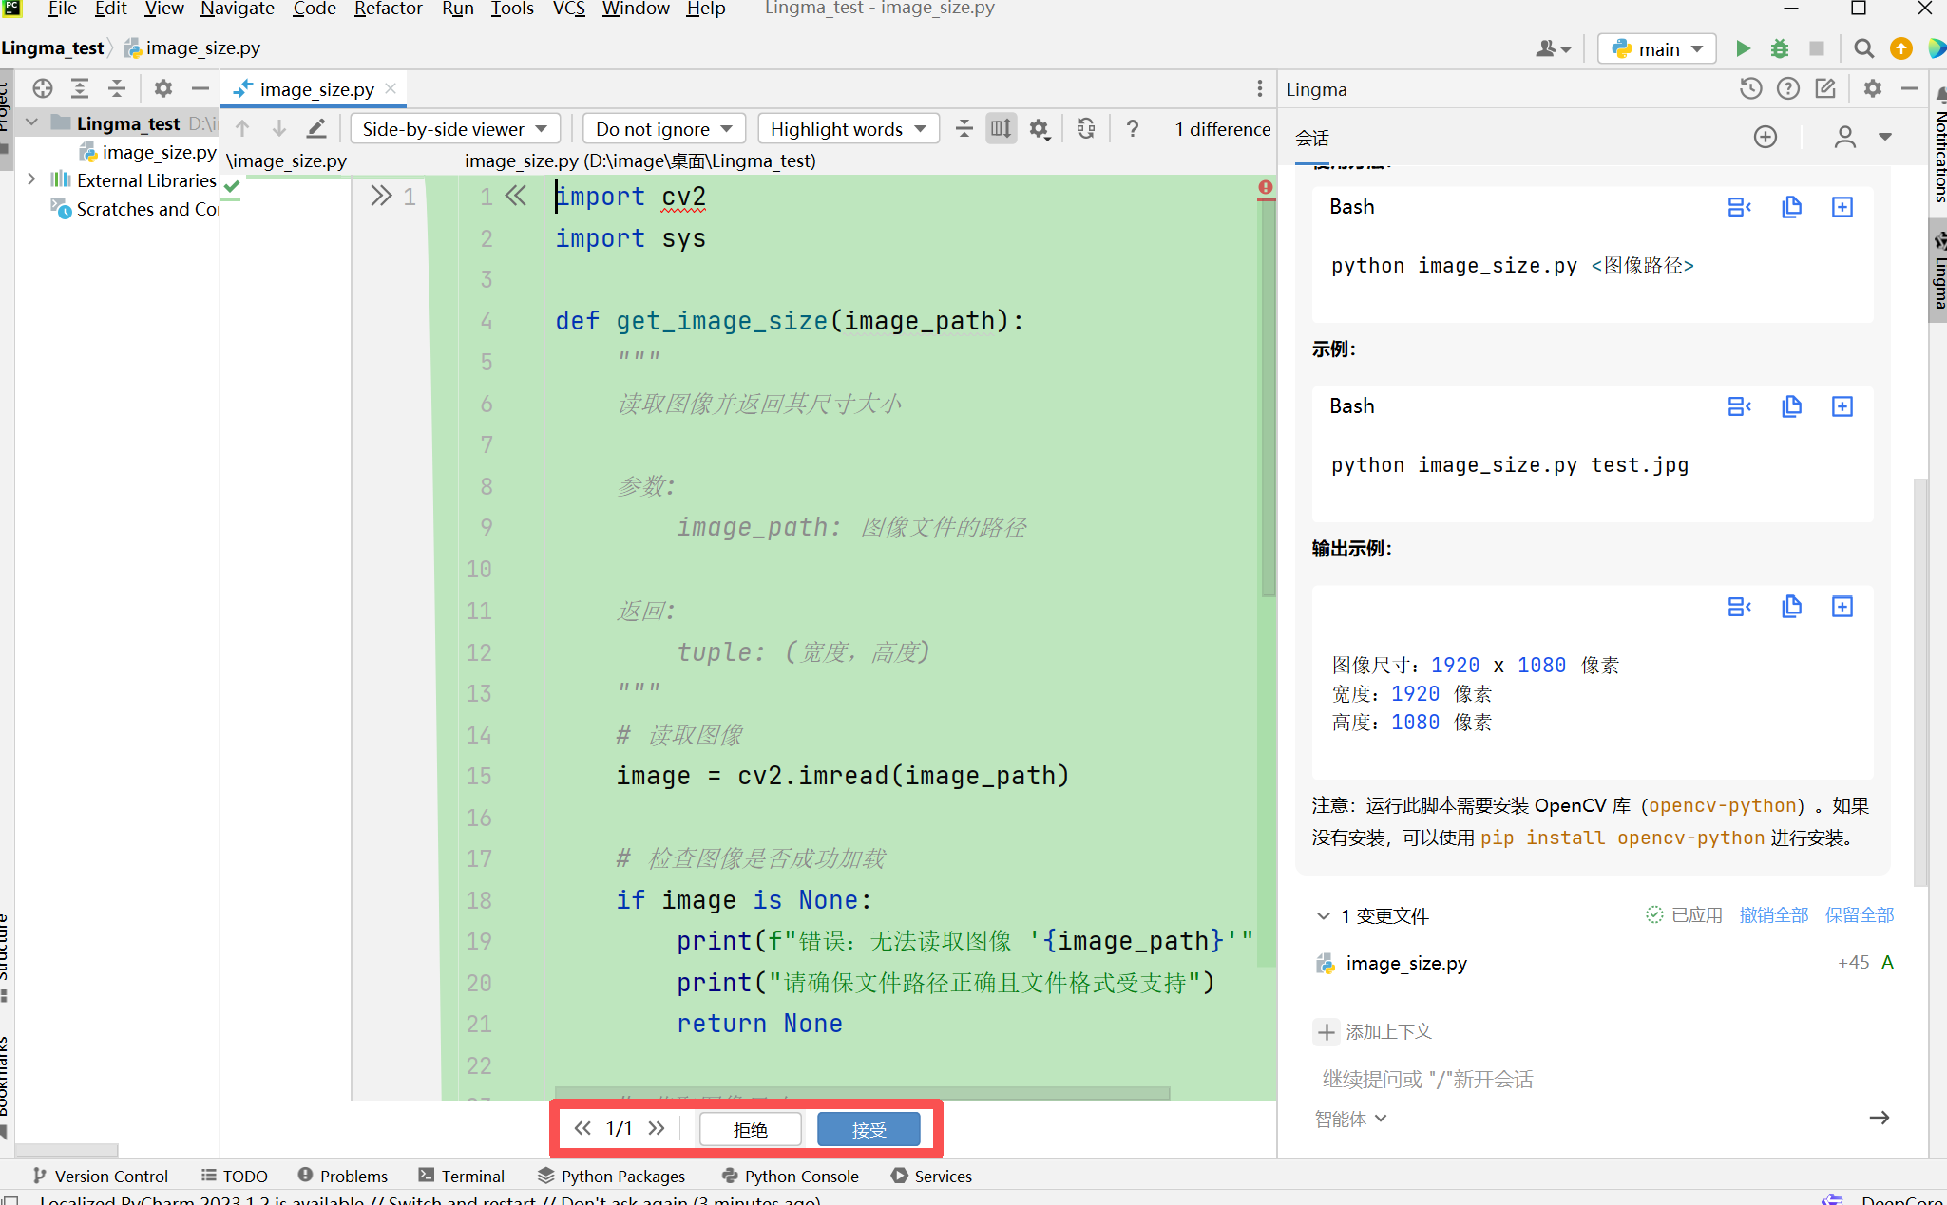Screen dimensions: 1947x1205
Task: Click 添加上下文 to add context
Action: tap(1373, 1032)
